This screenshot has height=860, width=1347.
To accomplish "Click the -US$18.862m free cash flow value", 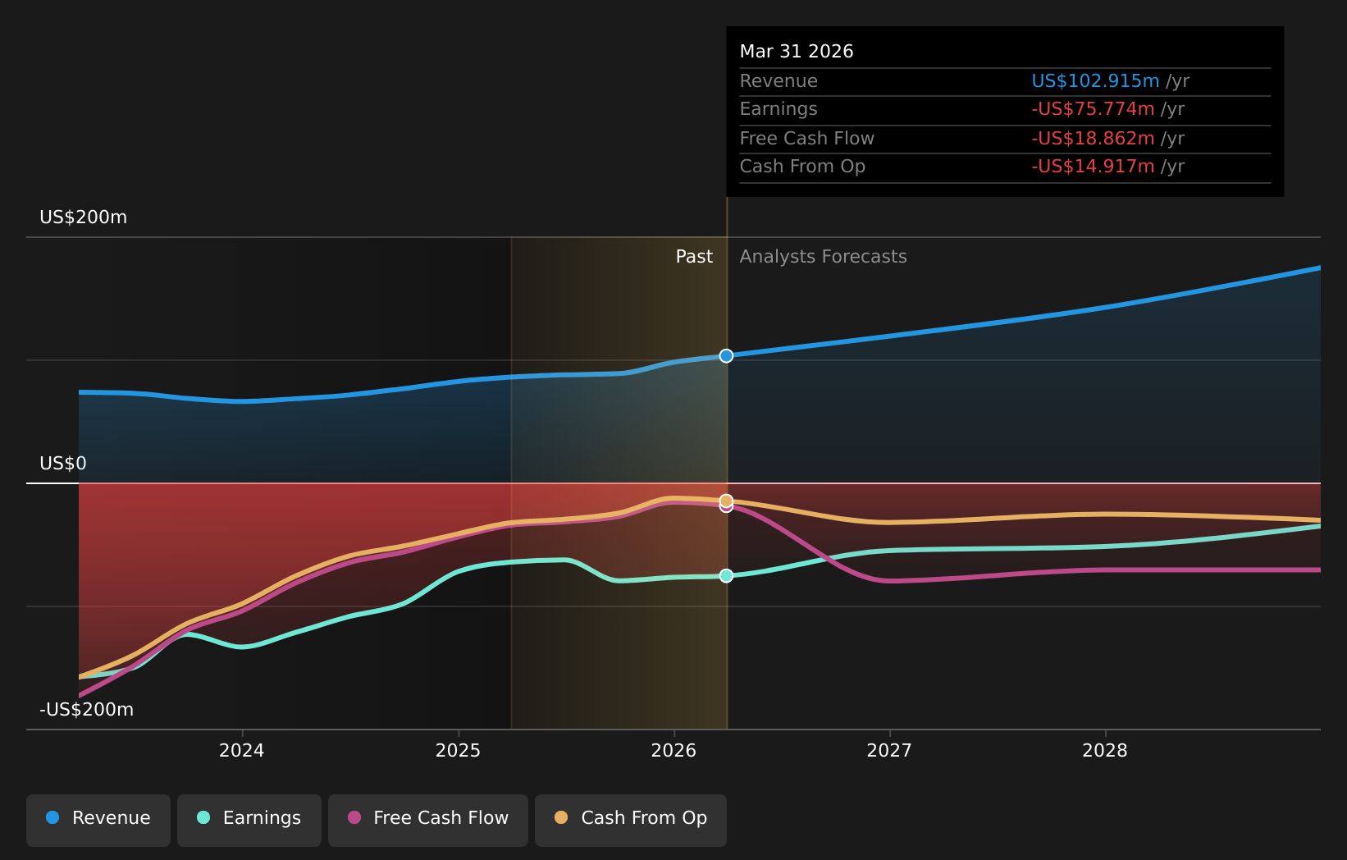I will [x=1093, y=139].
